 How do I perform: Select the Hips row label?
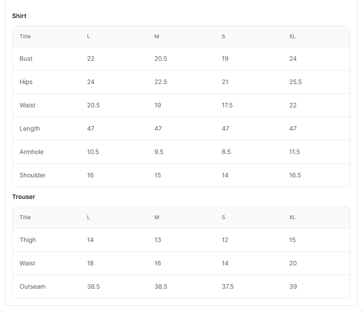click(x=26, y=82)
